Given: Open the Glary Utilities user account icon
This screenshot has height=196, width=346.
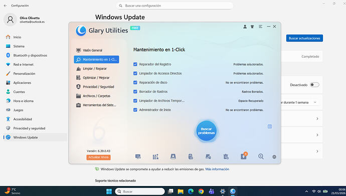Looking at the screenshot, I should [245, 27].
